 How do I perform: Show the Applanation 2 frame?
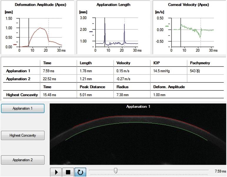23,160
